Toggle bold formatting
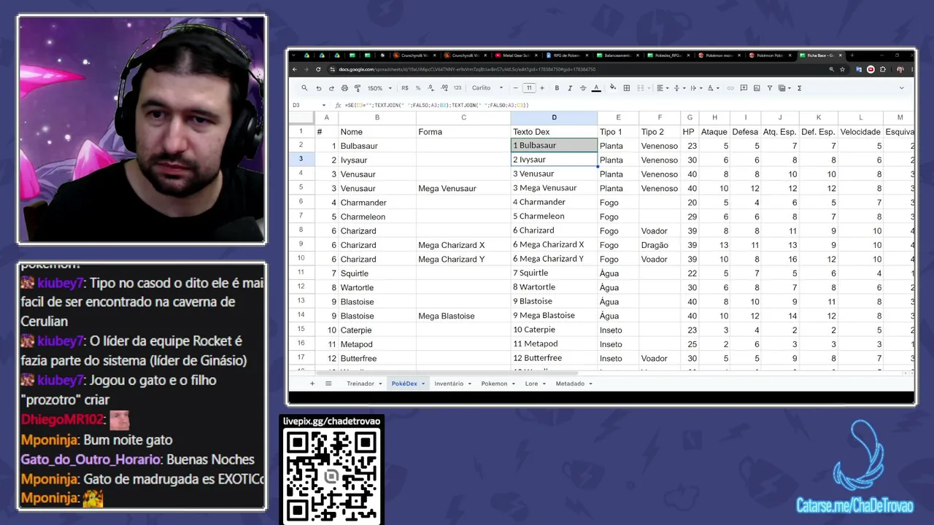 [x=557, y=88]
